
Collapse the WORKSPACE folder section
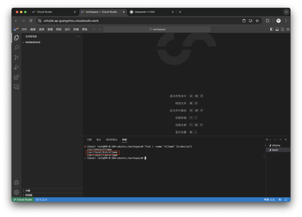pyautogui.click(x=52, y=42)
